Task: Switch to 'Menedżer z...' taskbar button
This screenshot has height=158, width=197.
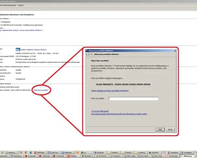Action: click(88, 156)
